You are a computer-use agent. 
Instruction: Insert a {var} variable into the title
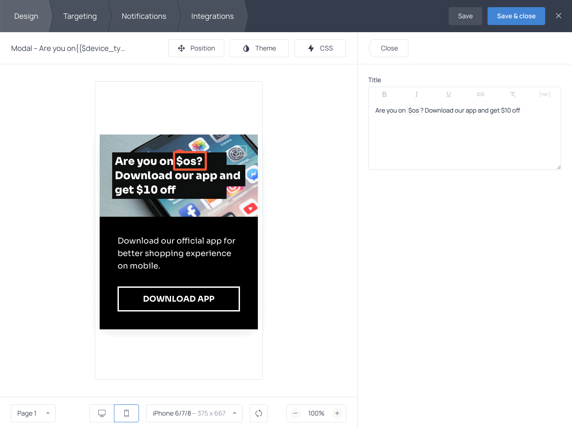coord(545,94)
